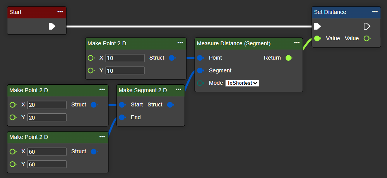Screen dimensions: 387x178
Task: Click the Measure Distance Segment input pin
Action: tap(200, 71)
